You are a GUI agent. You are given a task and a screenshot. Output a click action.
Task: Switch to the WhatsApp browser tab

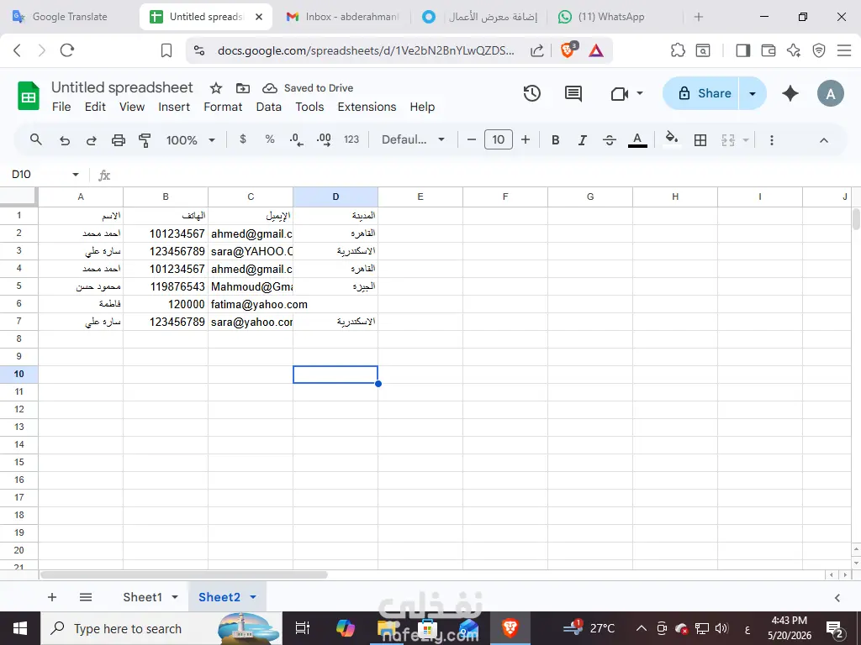click(x=611, y=17)
